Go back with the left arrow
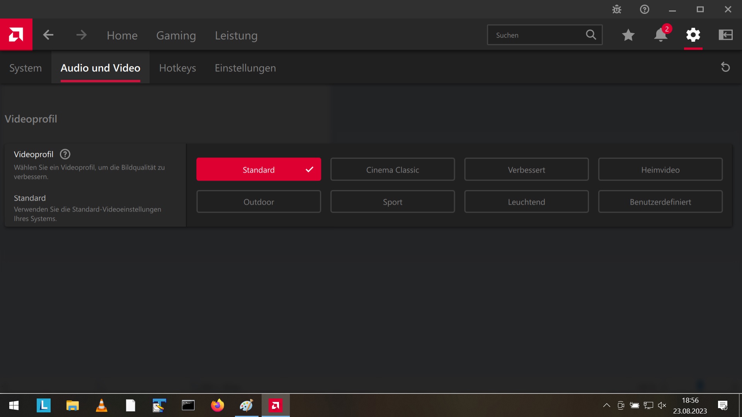742x417 pixels. click(x=48, y=35)
